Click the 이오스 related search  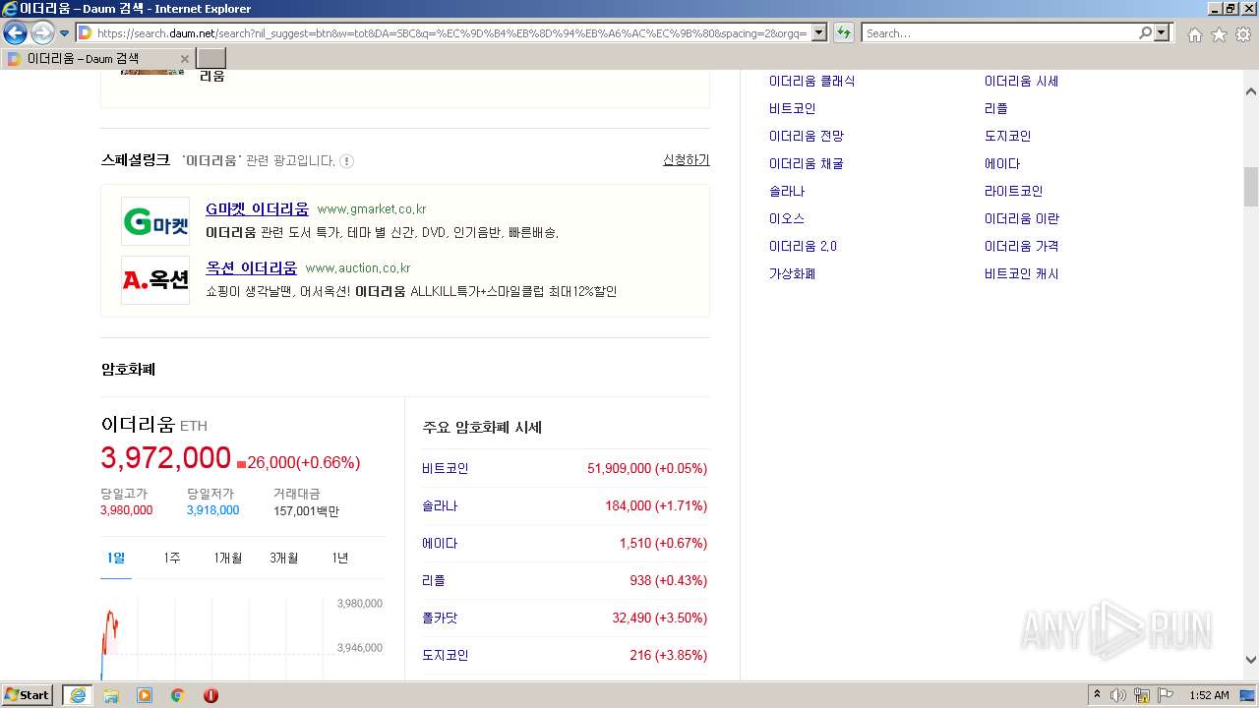coord(787,218)
